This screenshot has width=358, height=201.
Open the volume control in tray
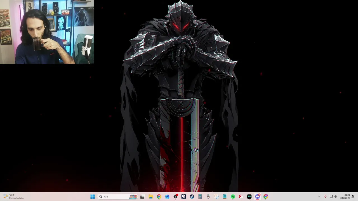[336, 197]
